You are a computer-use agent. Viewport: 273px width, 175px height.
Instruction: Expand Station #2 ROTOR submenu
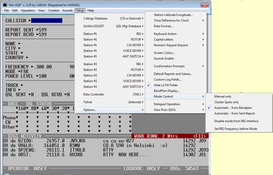110,70
